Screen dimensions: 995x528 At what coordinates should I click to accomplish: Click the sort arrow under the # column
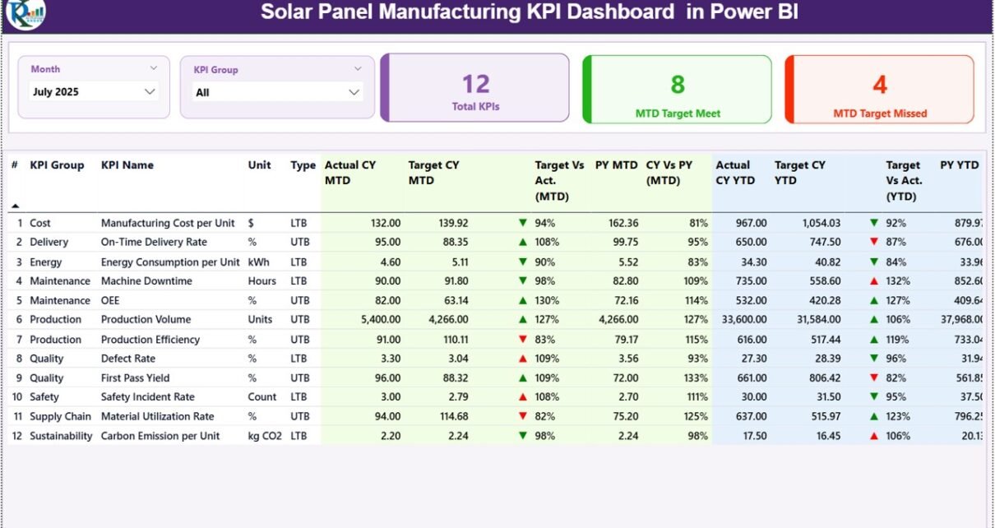click(x=15, y=205)
